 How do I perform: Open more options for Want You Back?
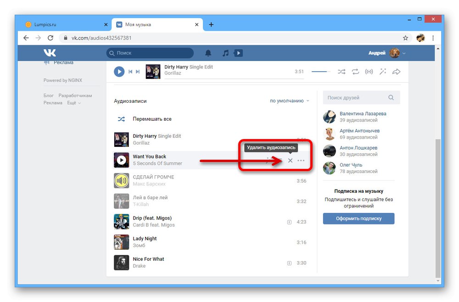coord(301,160)
